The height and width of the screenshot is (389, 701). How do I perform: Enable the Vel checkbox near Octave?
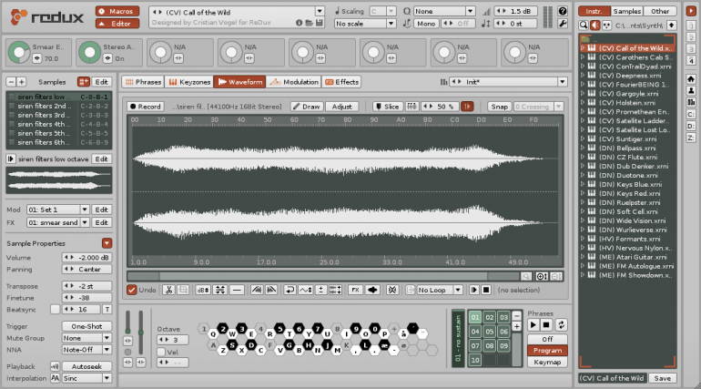click(x=162, y=352)
